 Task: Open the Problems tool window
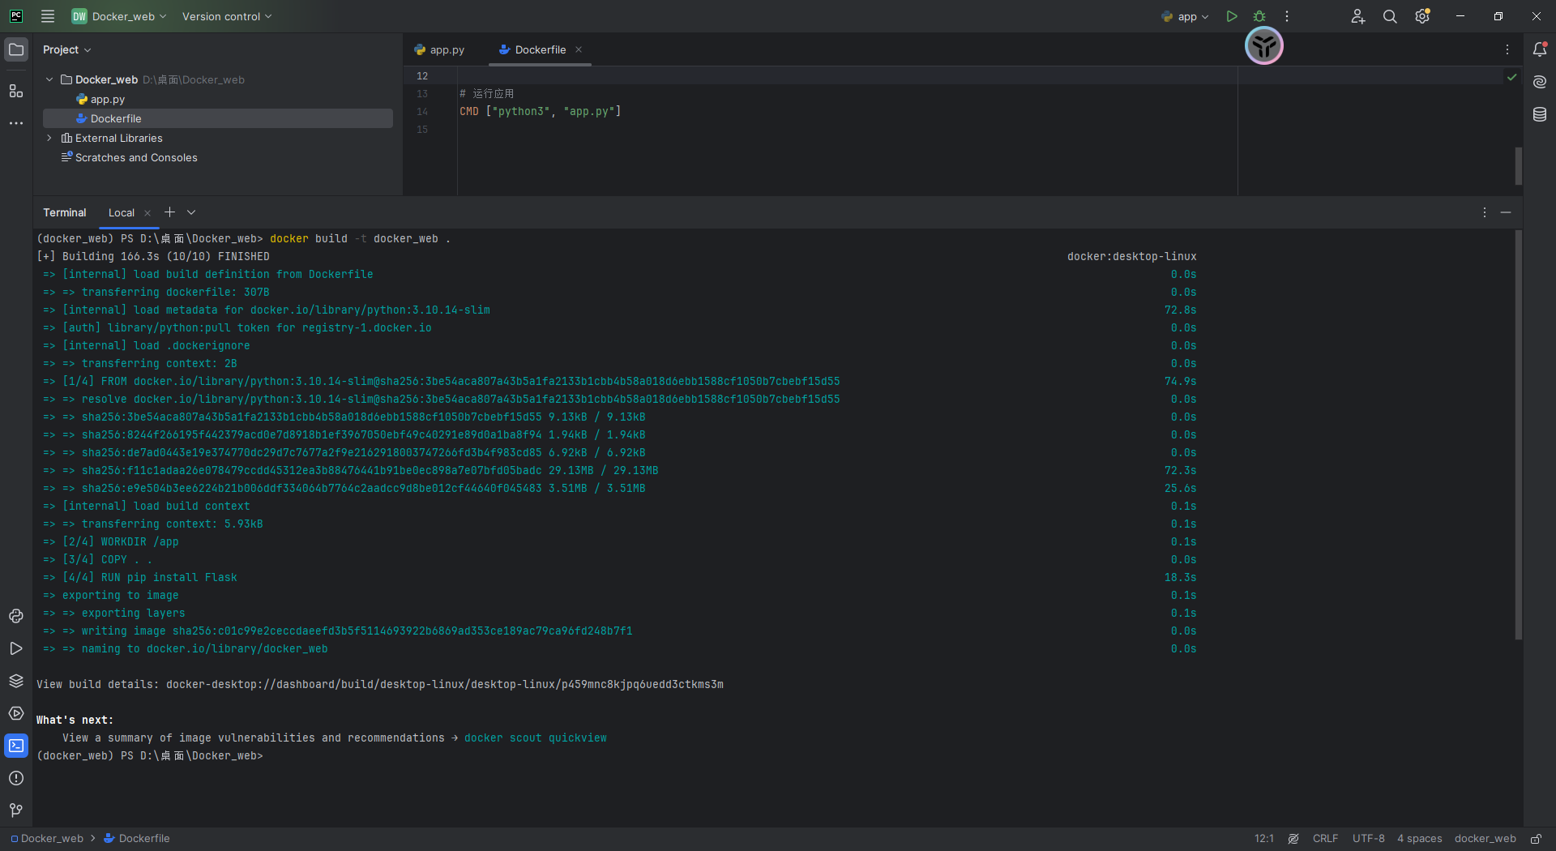[16, 778]
